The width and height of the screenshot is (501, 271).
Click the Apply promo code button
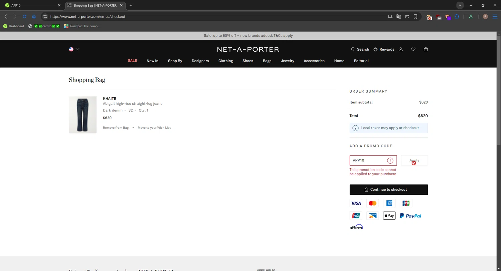click(x=414, y=160)
